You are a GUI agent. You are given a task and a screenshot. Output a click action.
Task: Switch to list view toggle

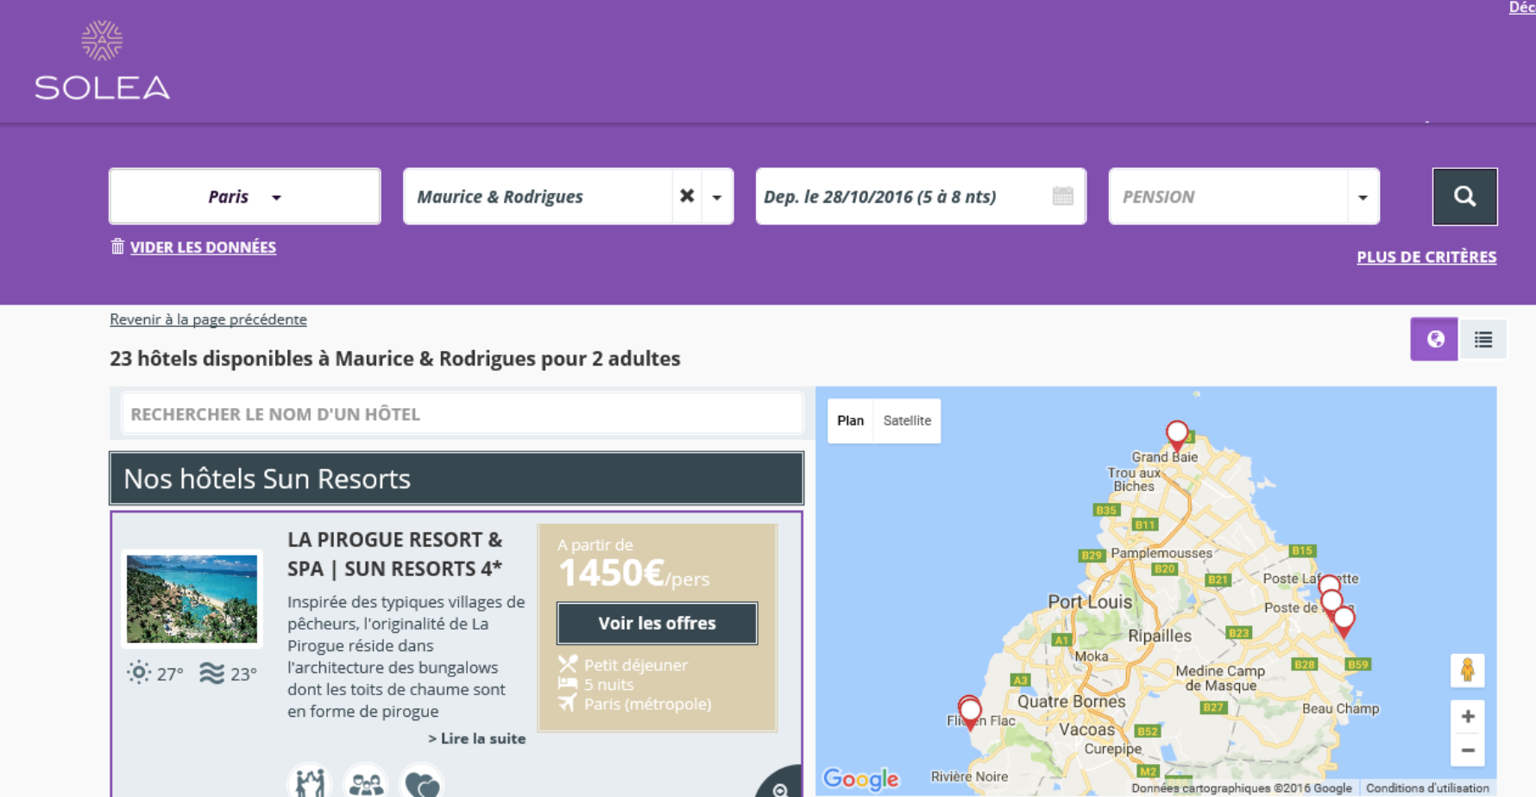1482,340
